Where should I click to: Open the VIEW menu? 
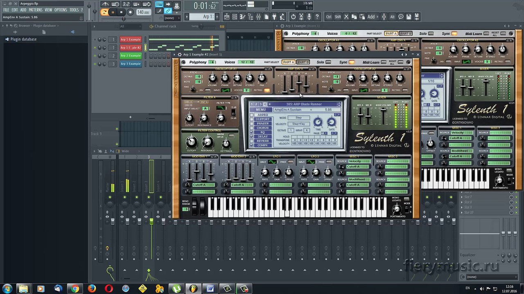coord(48,10)
